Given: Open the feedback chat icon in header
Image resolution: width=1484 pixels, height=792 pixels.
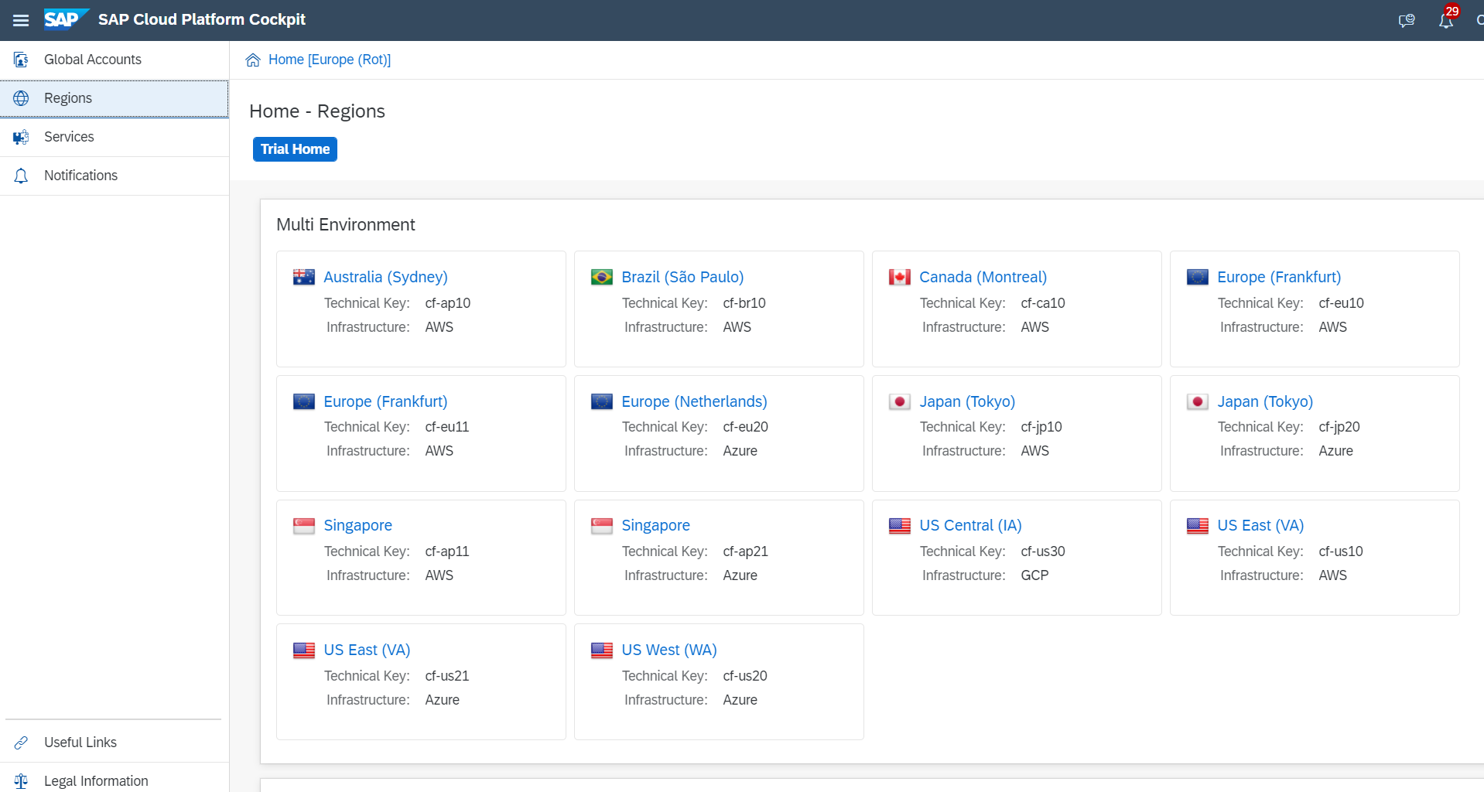Looking at the screenshot, I should click(1407, 20).
